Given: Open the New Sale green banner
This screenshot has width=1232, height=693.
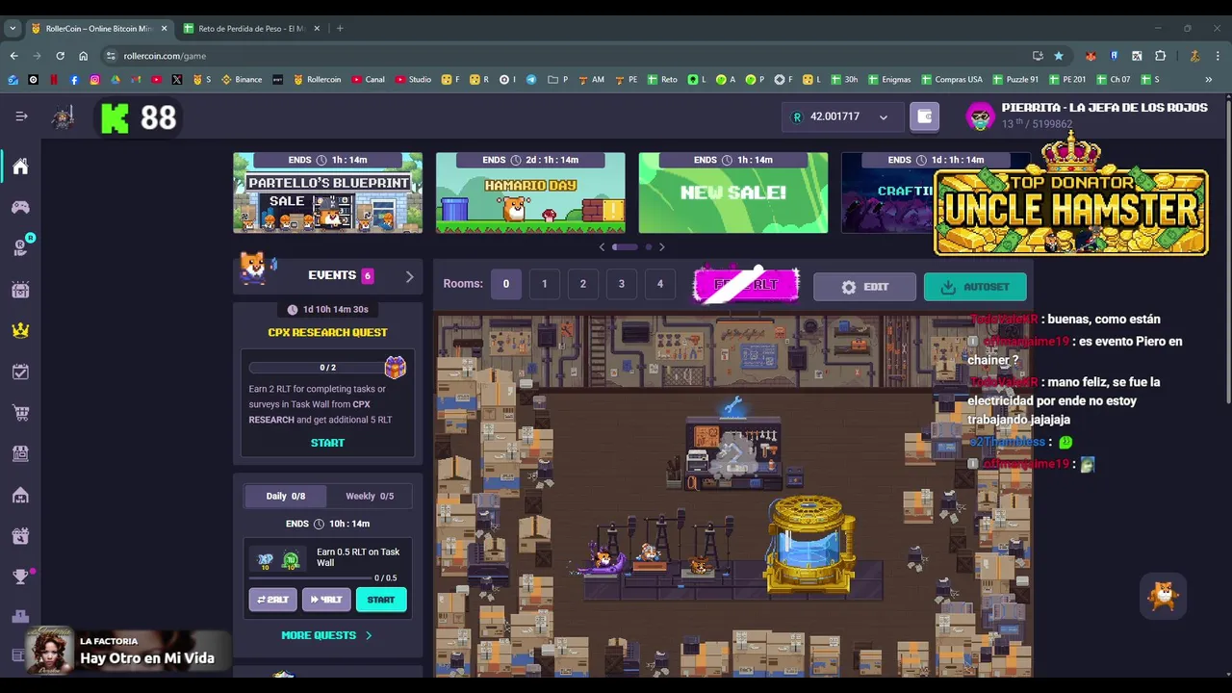Looking at the screenshot, I should pos(733,192).
